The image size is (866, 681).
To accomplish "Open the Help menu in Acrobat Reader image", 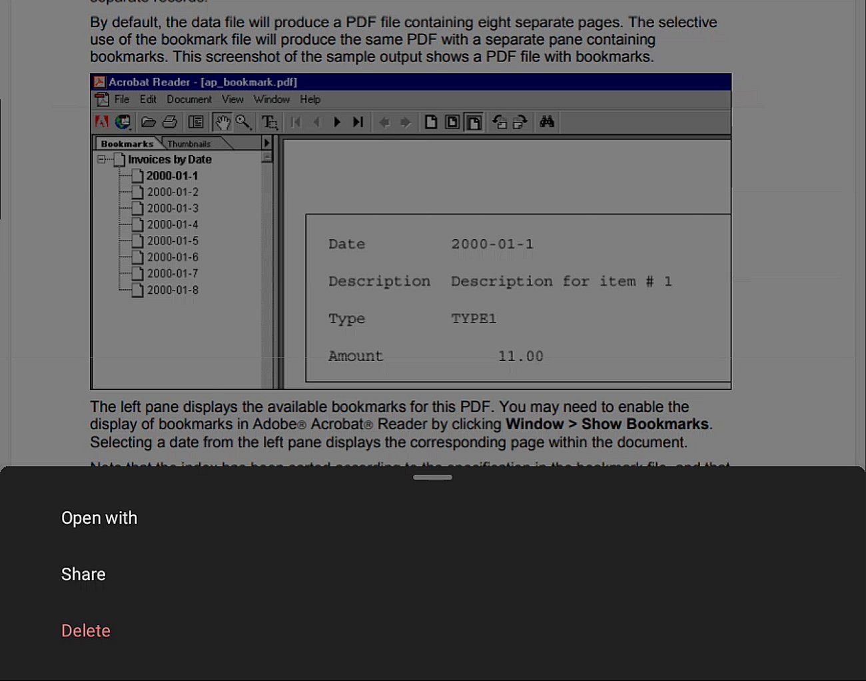I will click(x=310, y=99).
